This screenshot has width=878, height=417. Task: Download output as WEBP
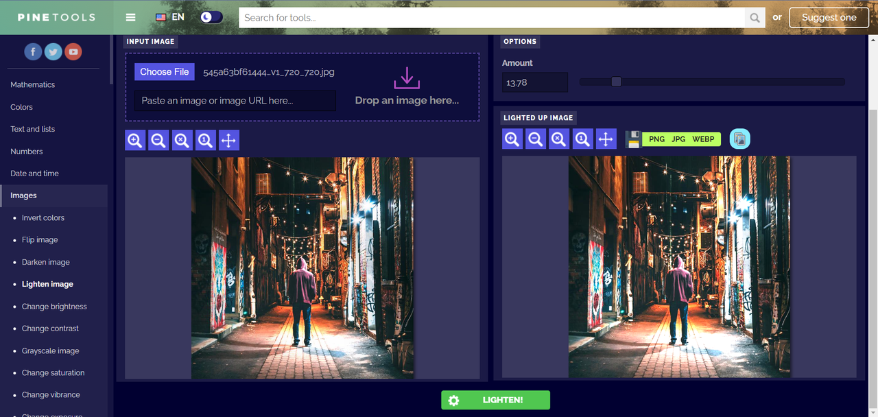point(703,139)
